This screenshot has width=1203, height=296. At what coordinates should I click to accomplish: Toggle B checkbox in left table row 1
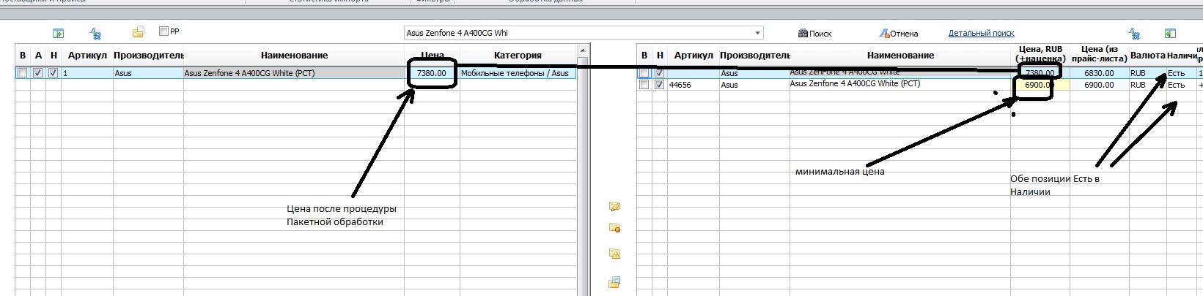[23, 73]
